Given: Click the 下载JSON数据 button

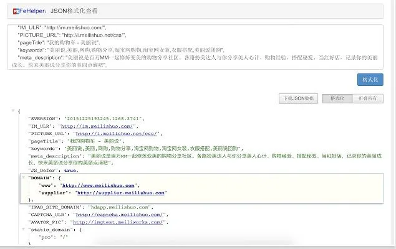Looking at the screenshot, I should click(298, 98).
